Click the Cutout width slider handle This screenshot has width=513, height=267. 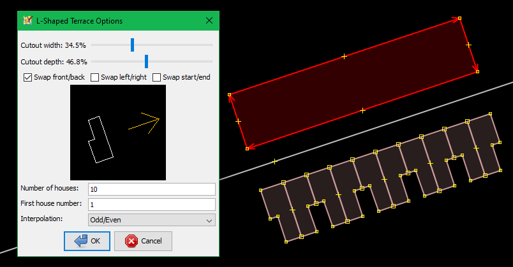(x=133, y=45)
